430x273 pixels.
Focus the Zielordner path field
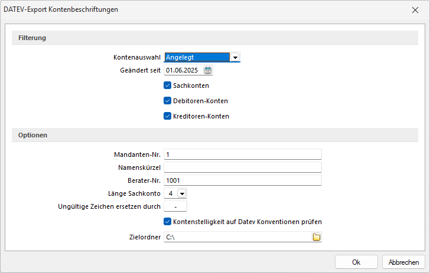pyautogui.click(x=236, y=237)
